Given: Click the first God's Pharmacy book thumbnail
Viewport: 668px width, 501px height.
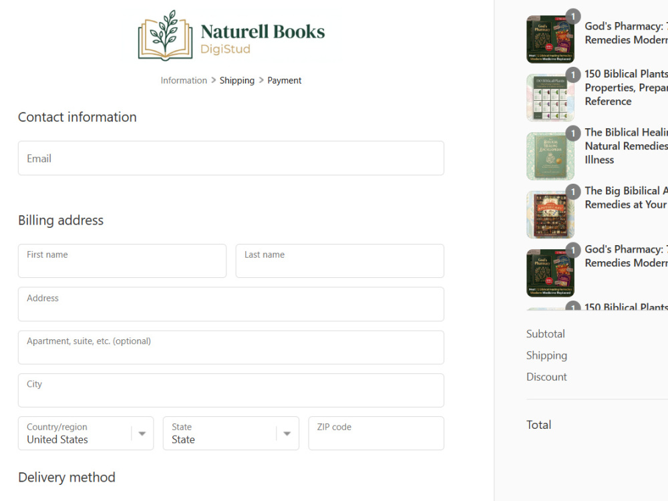Looking at the screenshot, I should click(550, 39).
